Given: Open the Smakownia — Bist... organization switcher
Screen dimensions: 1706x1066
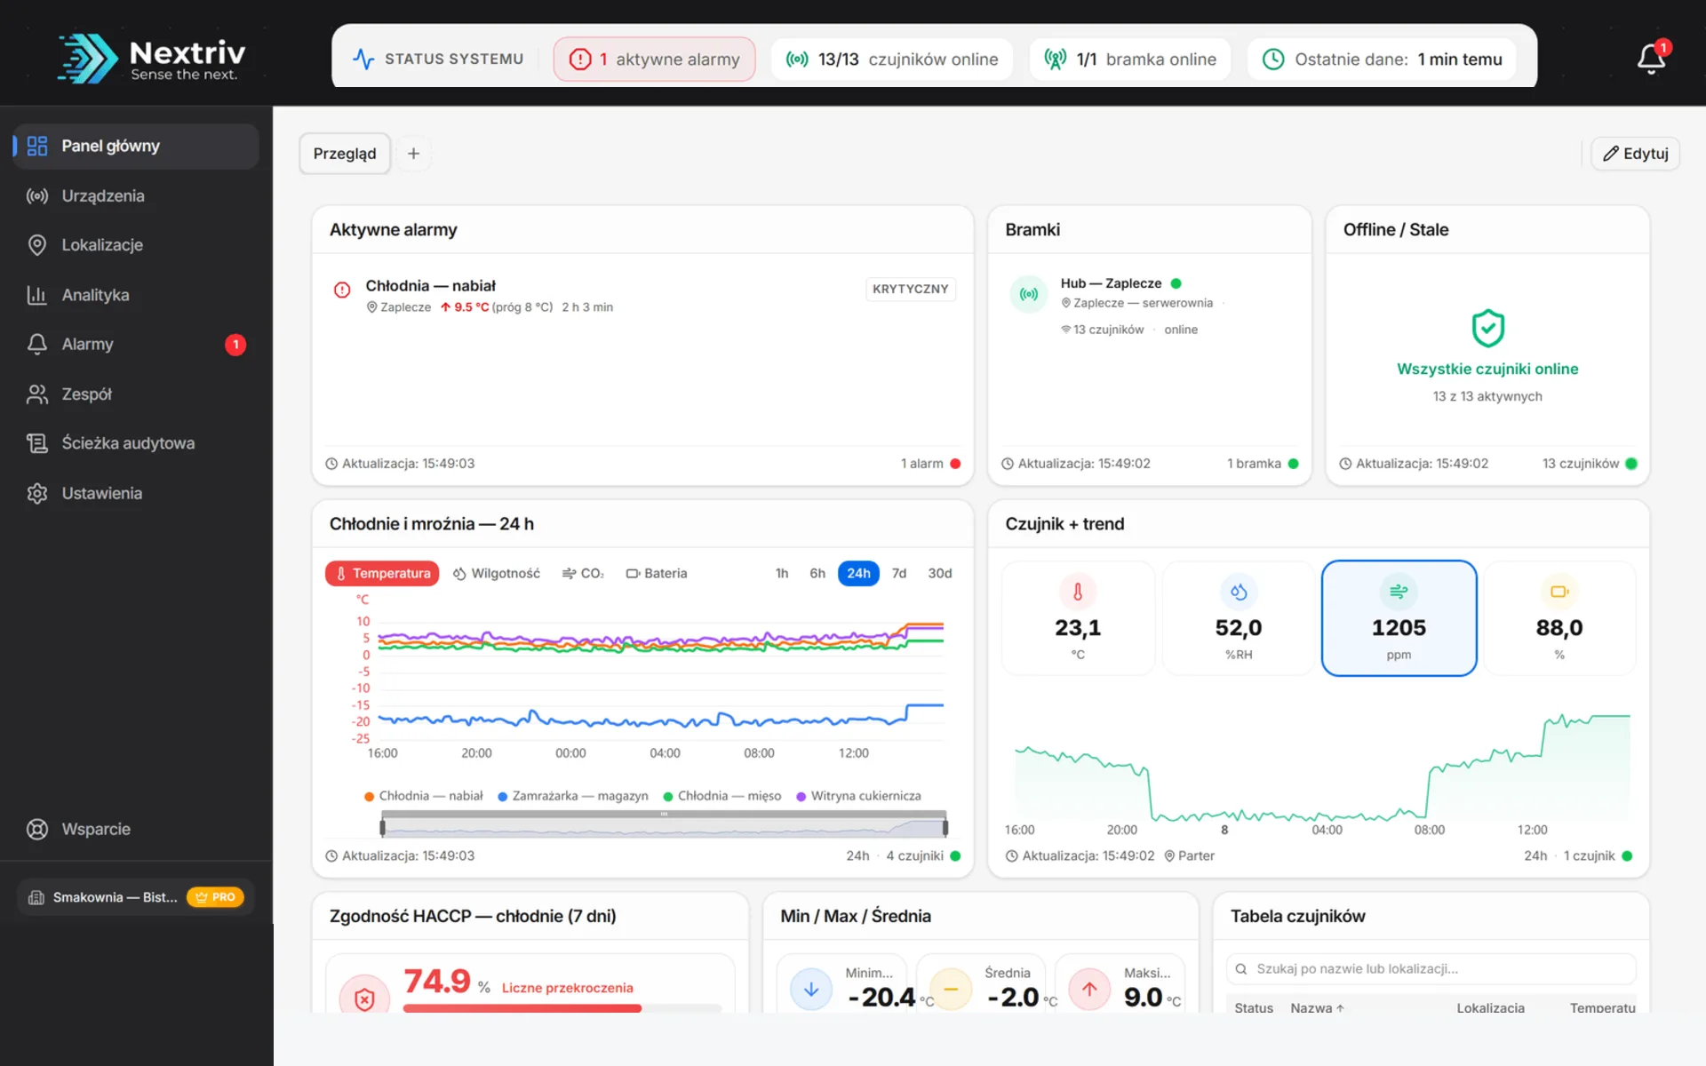Looking at the screenshot, I should [x=136, y=897].
